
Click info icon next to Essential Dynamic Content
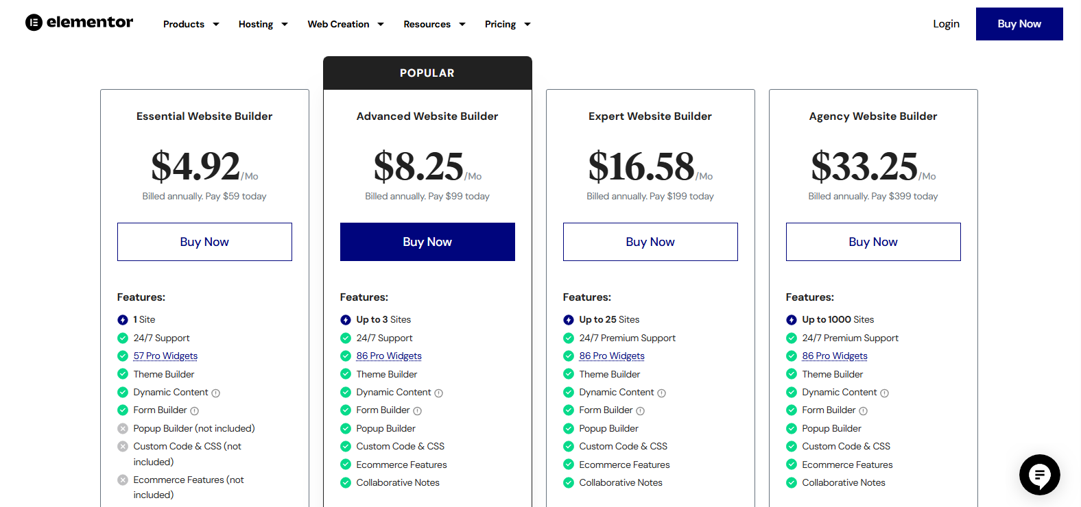tap(215, 393)
